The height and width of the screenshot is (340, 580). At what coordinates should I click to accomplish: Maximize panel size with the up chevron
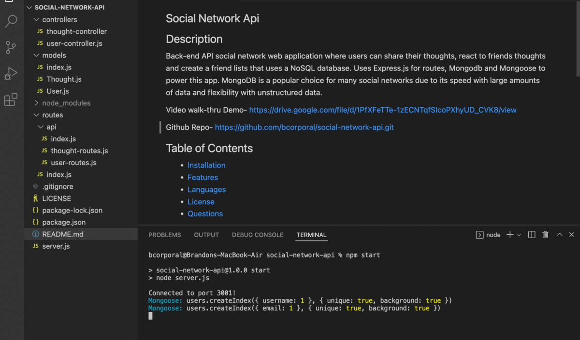click(x=559, y=235)
